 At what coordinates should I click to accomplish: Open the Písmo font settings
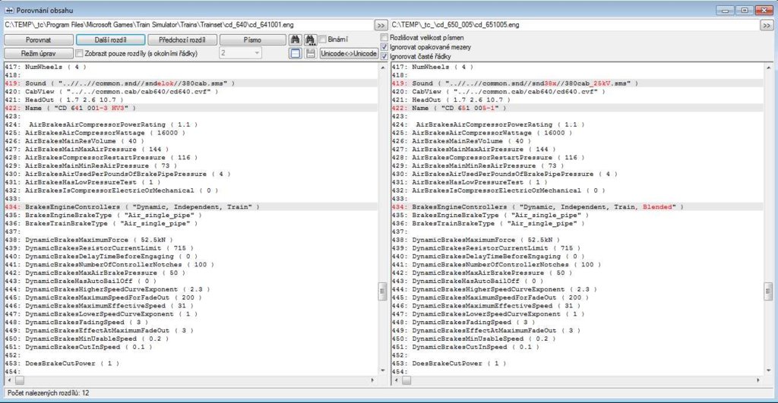pyautogui.click(x=253, y=39)
